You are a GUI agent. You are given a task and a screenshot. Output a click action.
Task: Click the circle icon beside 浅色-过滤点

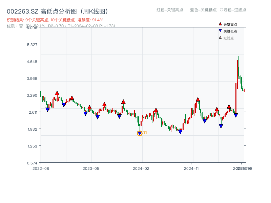coord(222,10)
